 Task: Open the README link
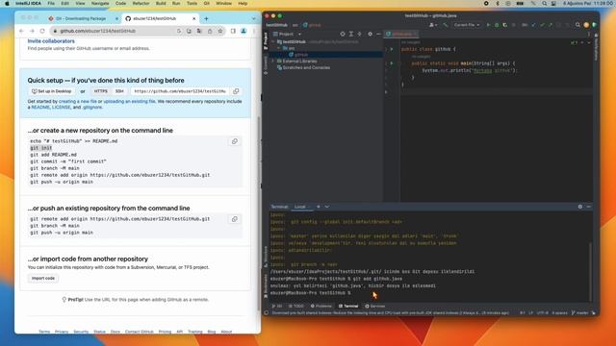40,107
